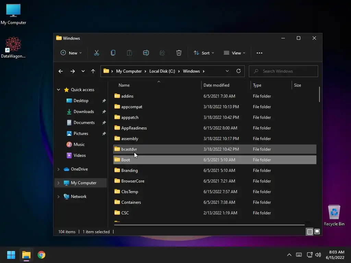Click the Cut scissors icon
Viewport: 351px width, 263px height.
pos(96,53)
